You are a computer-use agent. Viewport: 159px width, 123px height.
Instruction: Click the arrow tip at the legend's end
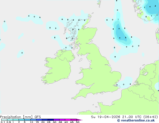tap(79, 120)
